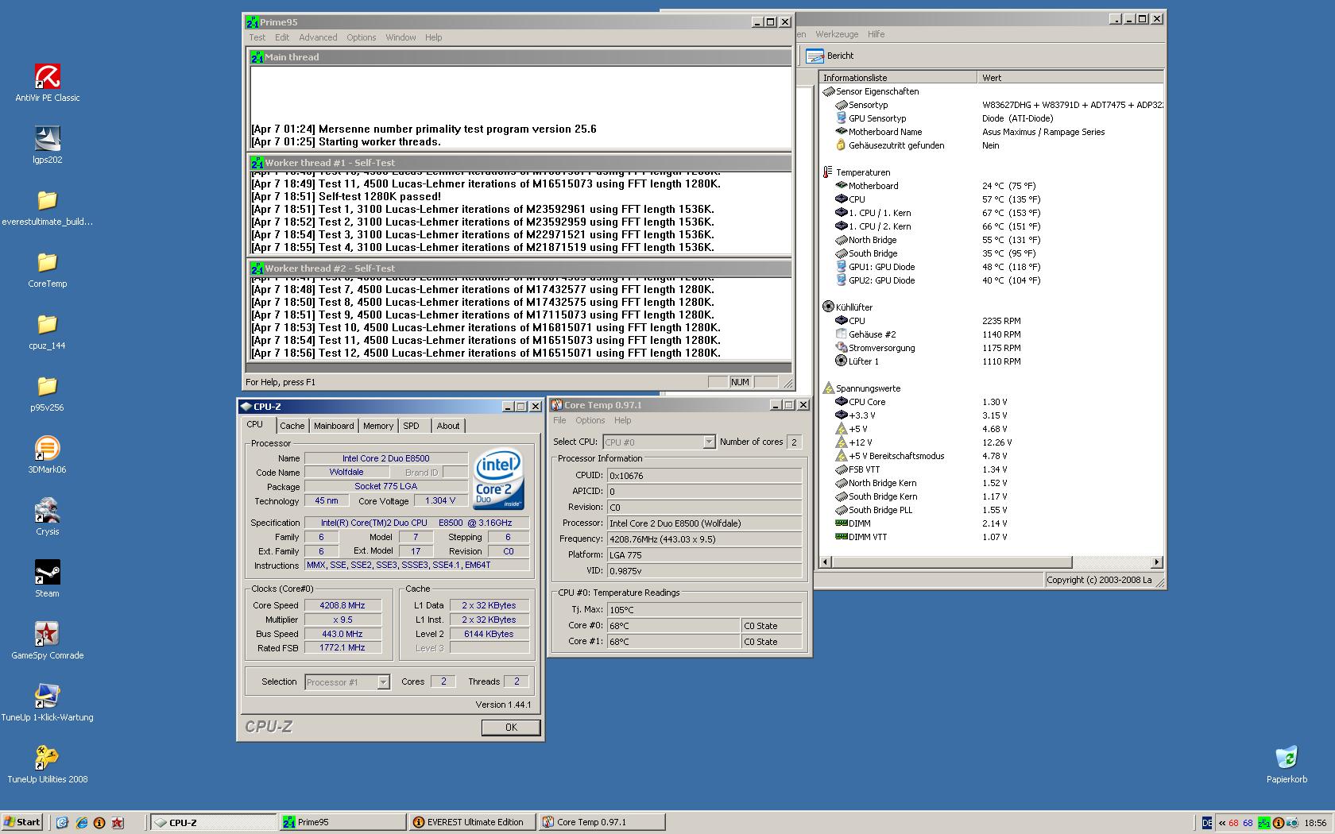Launch the Crysis desktop shortcut
Screen dimensions: 1335x834
[47, 511]
